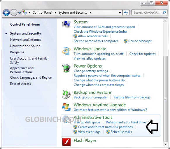Screen dimensions: 170x149
Task: Click the System computer icon
Action: point(66,24)
